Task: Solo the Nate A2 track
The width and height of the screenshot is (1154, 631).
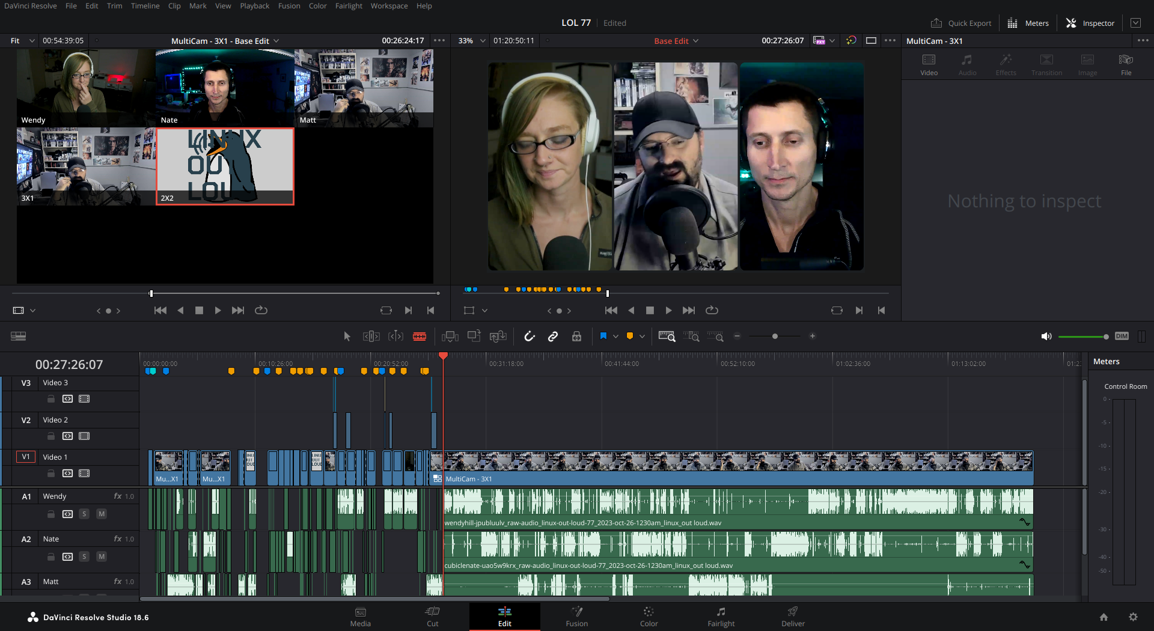Action: click(84, 556)
